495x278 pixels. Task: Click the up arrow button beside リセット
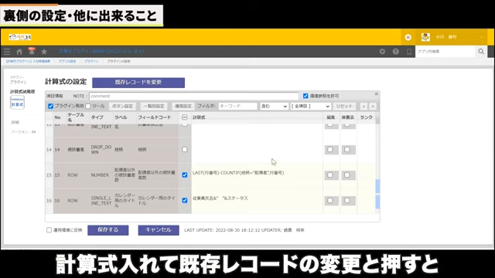364,107
